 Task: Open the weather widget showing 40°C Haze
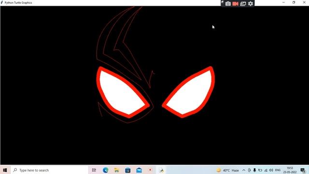click(x=228, y=170)
